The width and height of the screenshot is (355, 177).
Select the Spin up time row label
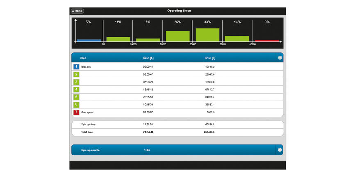pyautogui.click(x=87, y=125)
